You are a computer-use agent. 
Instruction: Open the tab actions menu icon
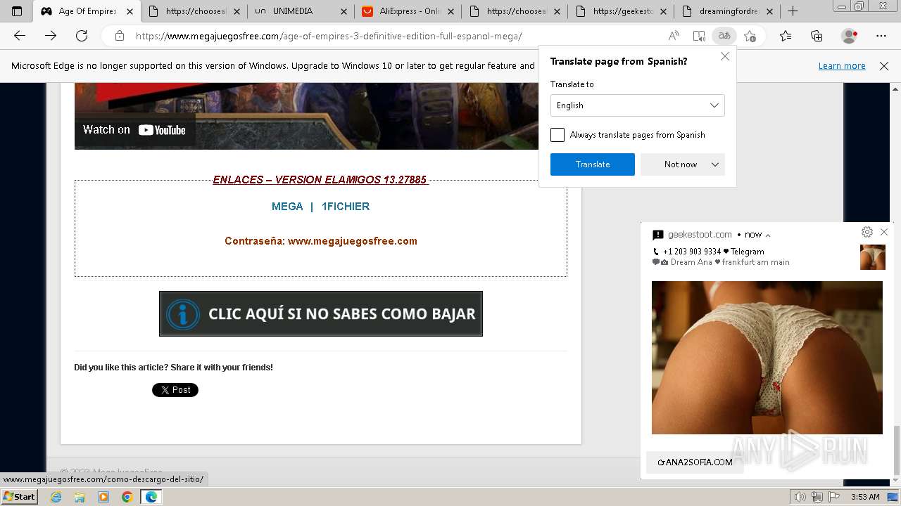pos(17,11)
